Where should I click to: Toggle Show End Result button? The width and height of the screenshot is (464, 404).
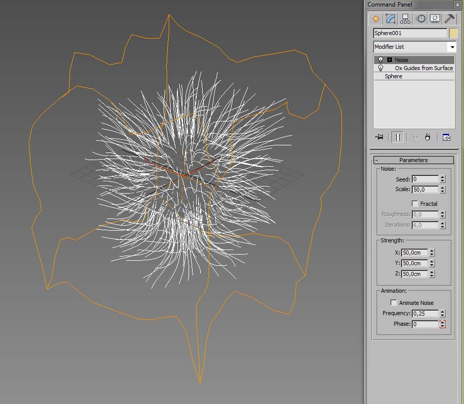tap(398, 137)
